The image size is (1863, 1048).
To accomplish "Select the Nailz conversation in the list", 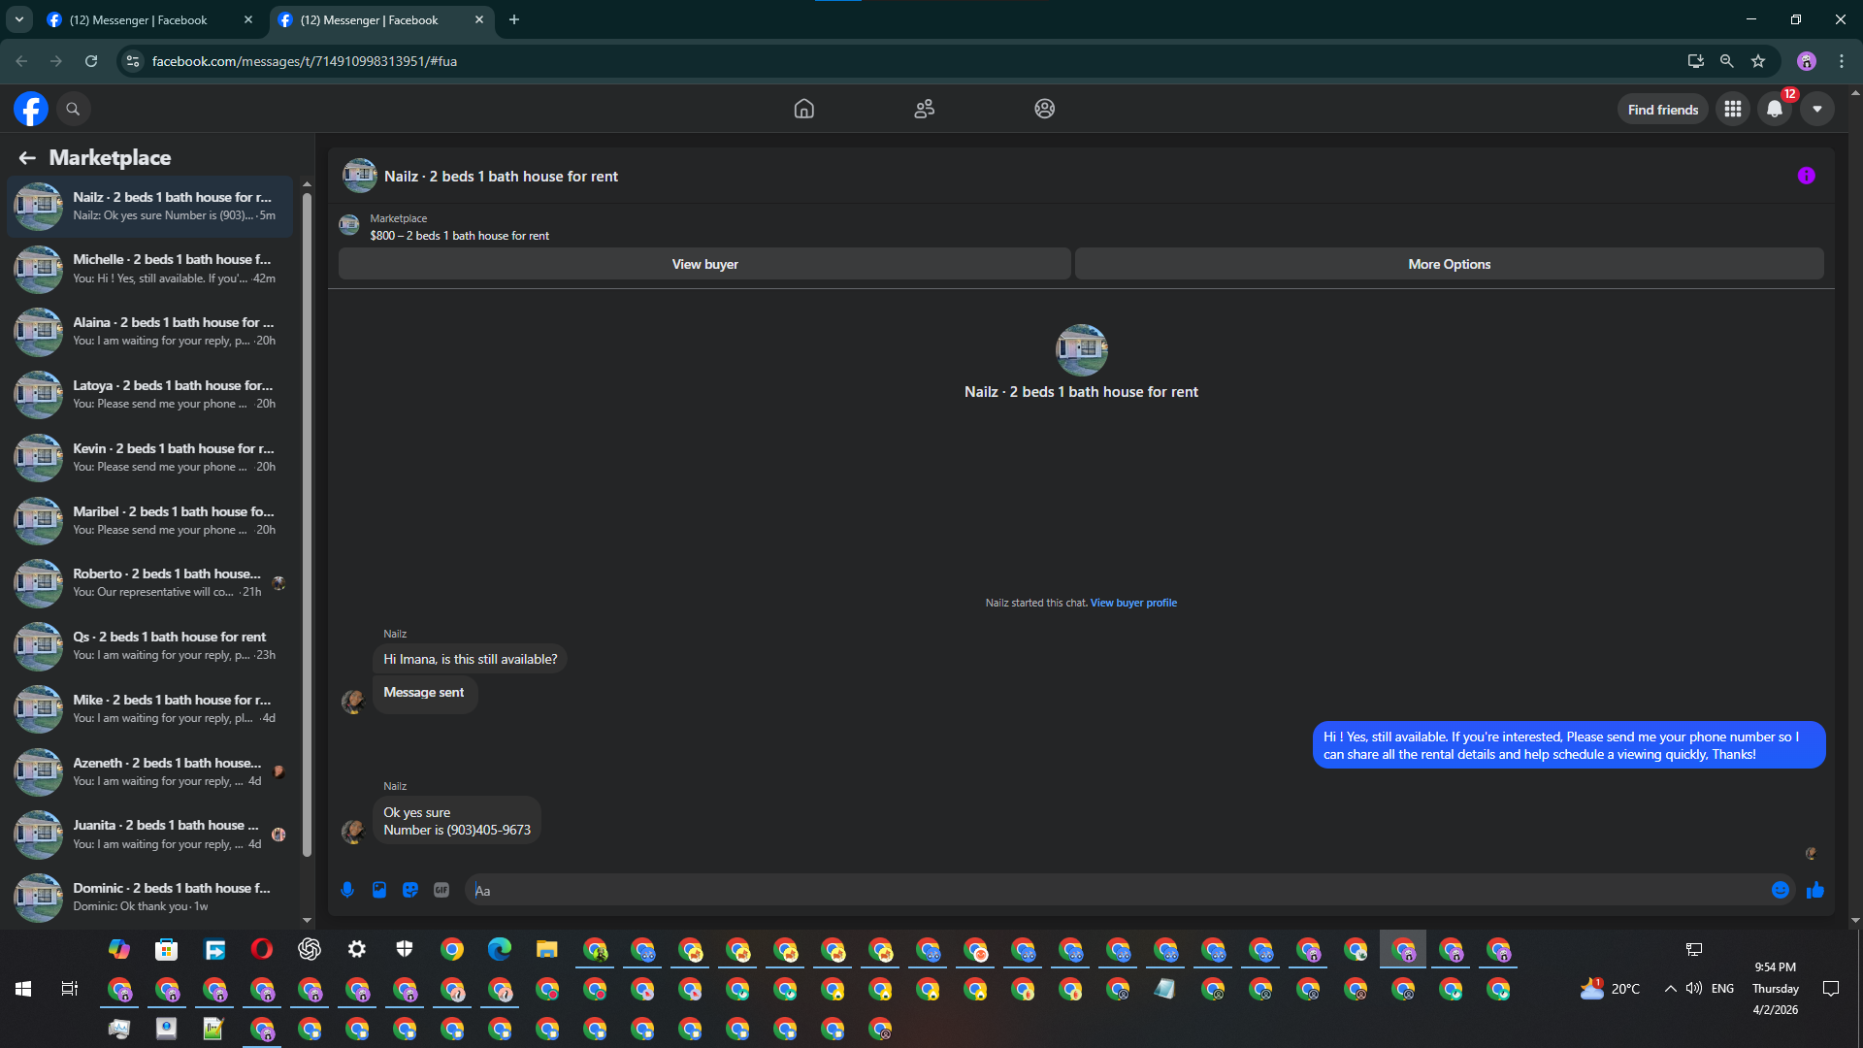I will point(150,207).
